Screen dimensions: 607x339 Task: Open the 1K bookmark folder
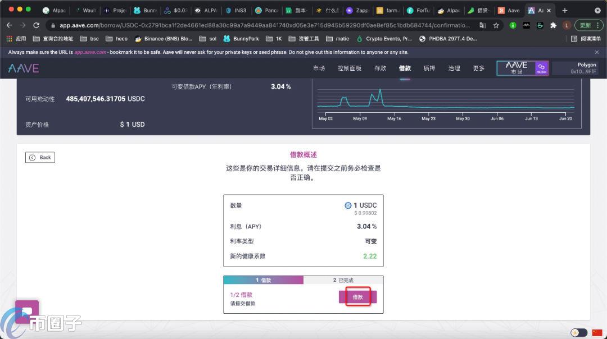coord(274,39)
